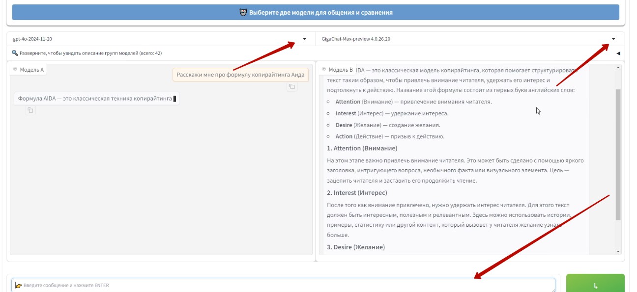637x292 pixels.
Task: Click the chat icon next to Модель B
Action: coord(324,70)
